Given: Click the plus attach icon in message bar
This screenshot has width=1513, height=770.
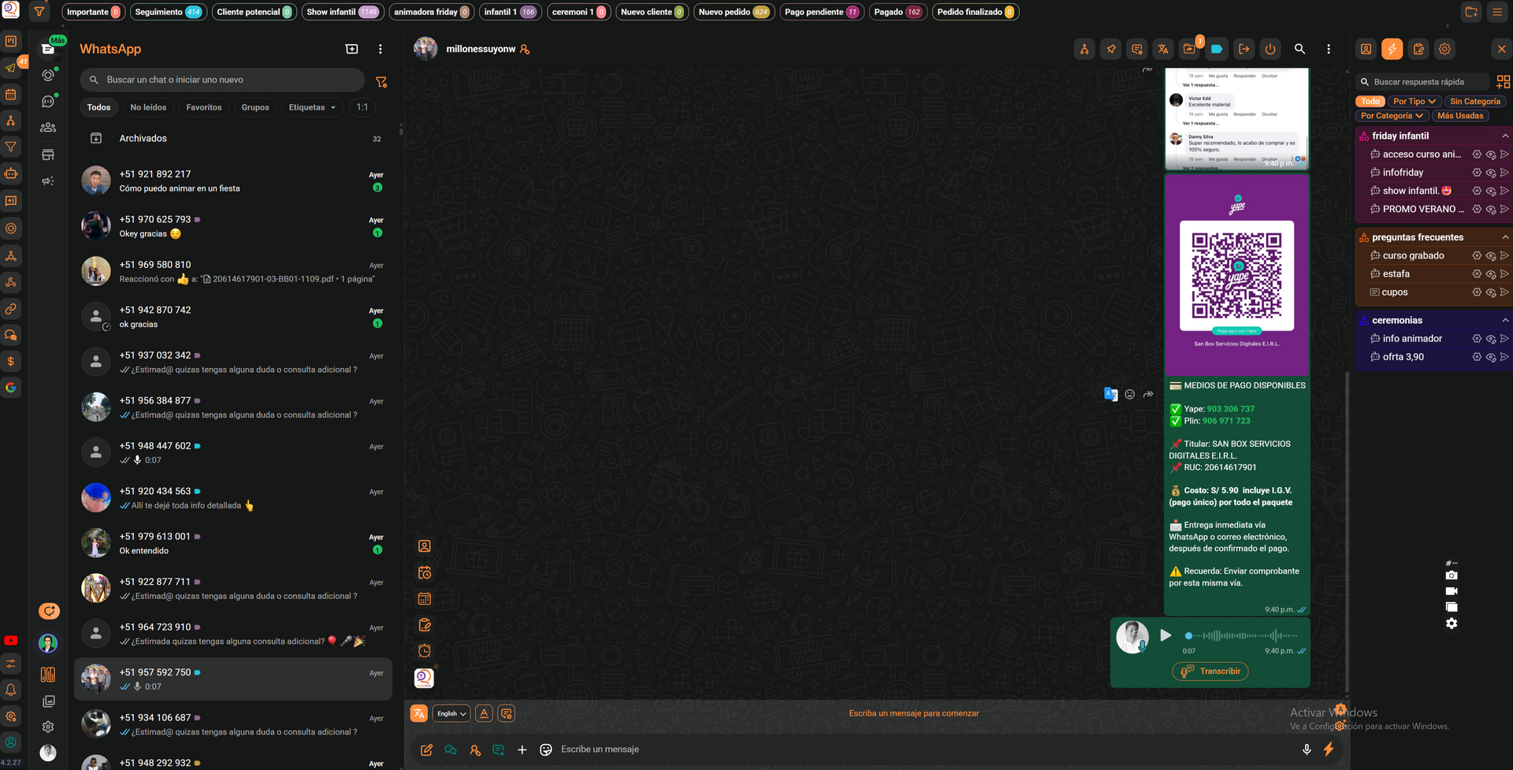Looking at the screenshot, I should click(x=522, y=750).
